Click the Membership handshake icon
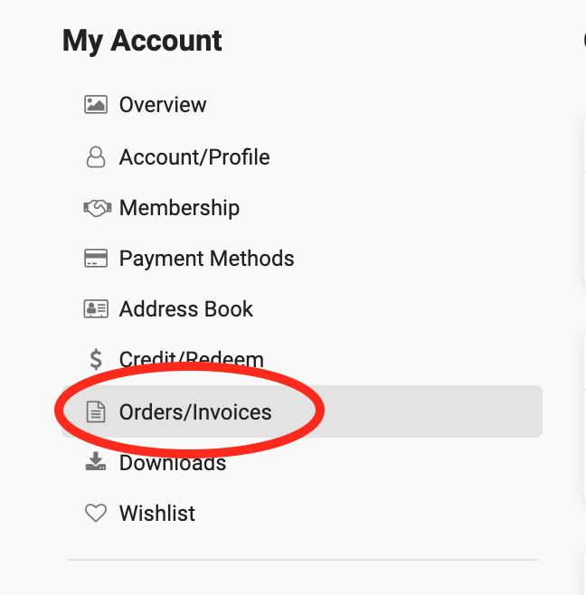Viewport: 586px width, 595px height. 98,208
